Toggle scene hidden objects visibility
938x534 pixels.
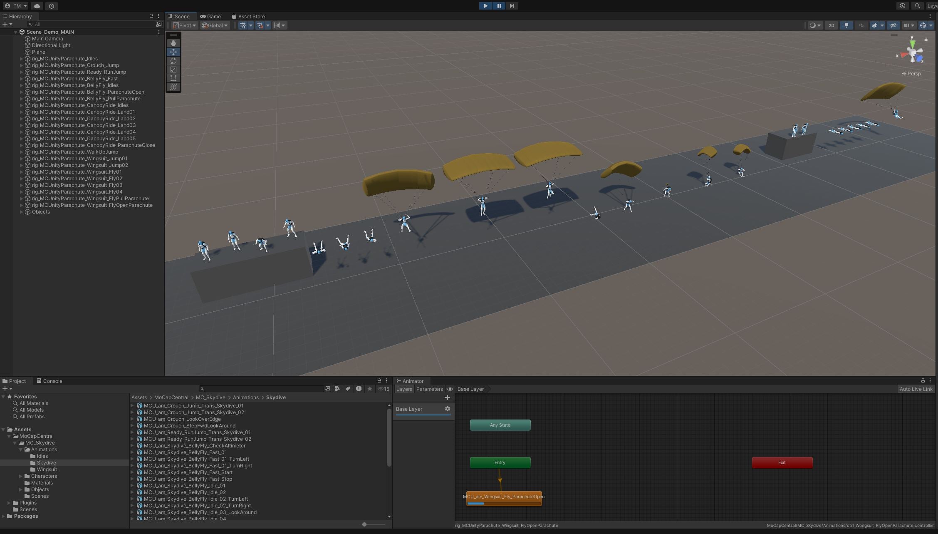point(893,25)
